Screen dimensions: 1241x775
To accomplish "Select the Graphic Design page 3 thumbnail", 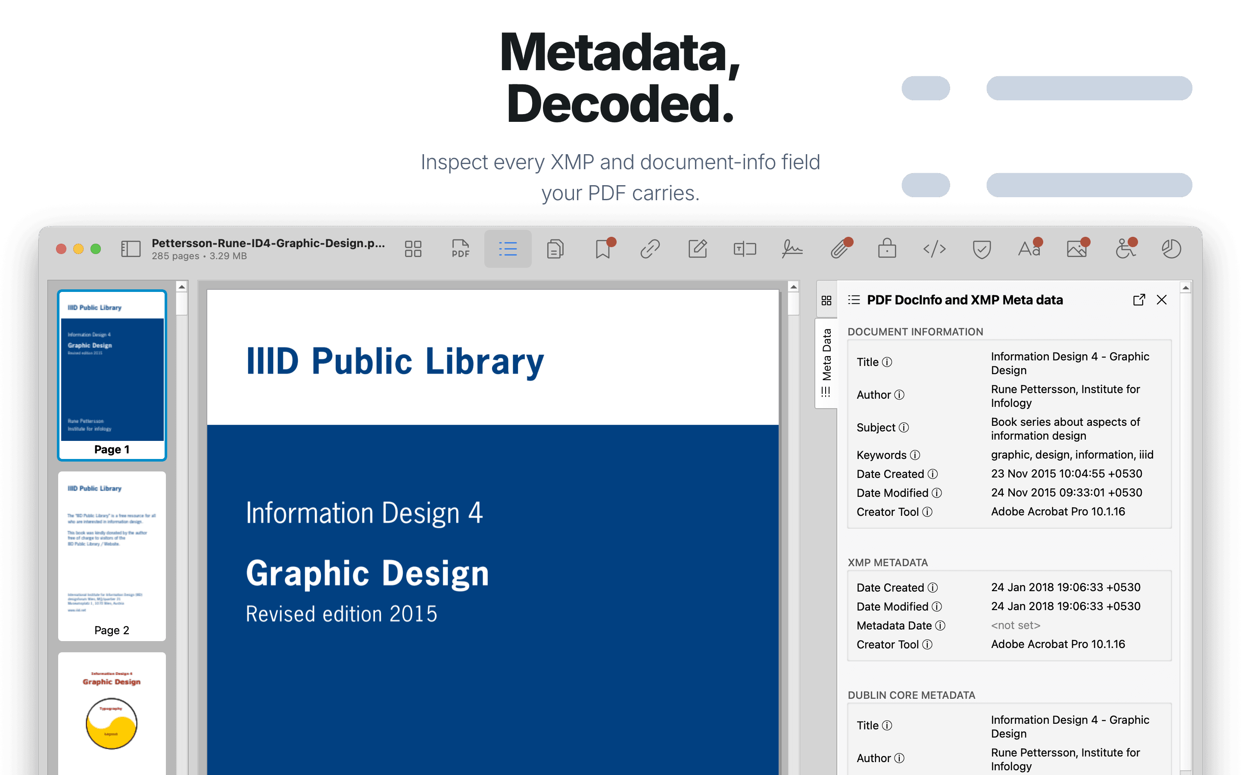I will click(112, 713).
